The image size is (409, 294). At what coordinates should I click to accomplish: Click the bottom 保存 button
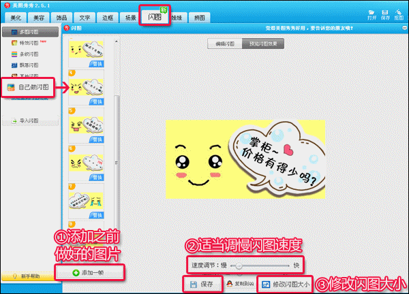[x=202, y=283]
